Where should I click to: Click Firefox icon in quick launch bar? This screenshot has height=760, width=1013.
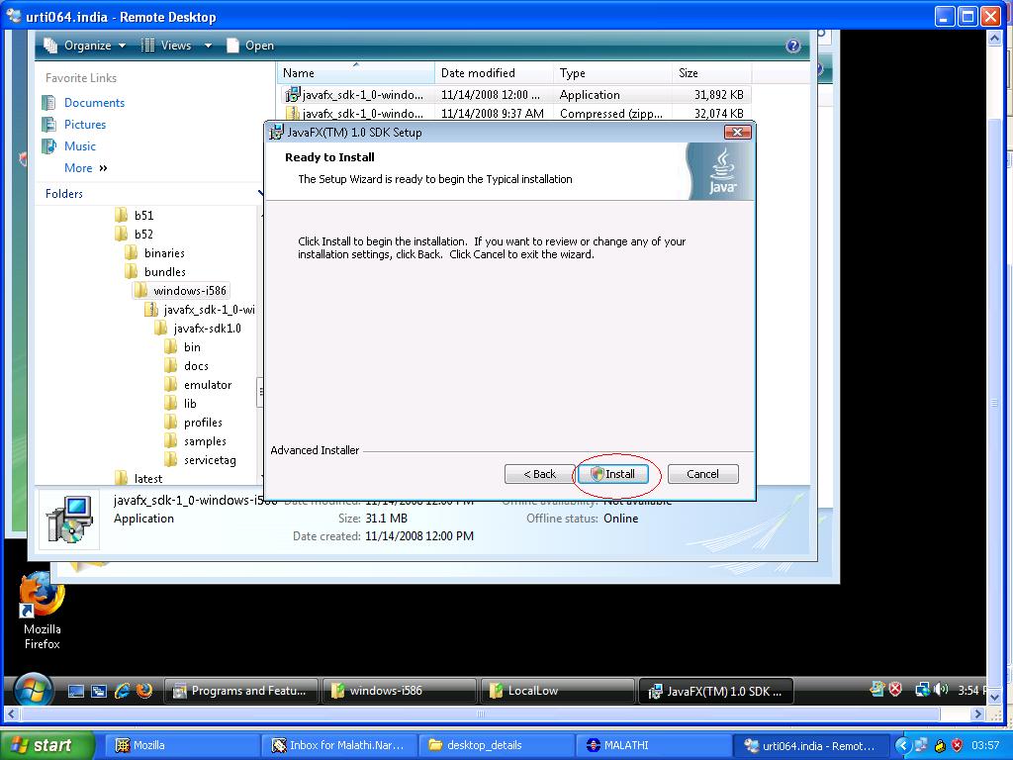[144, 691]
